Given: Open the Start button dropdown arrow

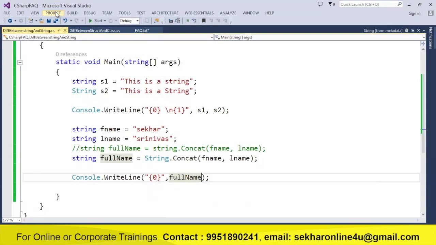Looking at the screenshot, I should 105,21.
